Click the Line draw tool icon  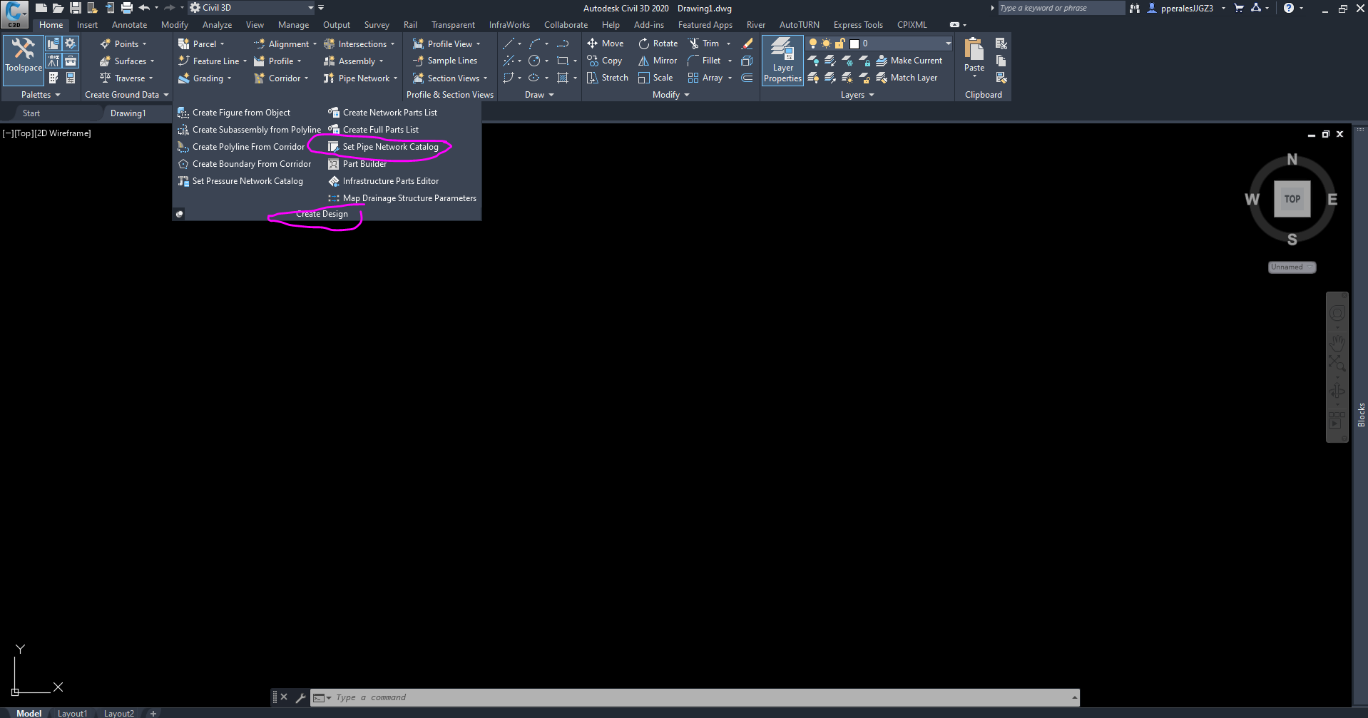coord(508,43)
